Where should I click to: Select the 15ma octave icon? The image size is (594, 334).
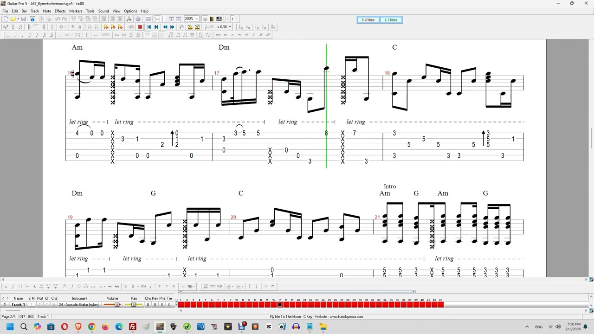pos(131,35)
